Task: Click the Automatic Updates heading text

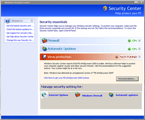Action: coord(62,49)
